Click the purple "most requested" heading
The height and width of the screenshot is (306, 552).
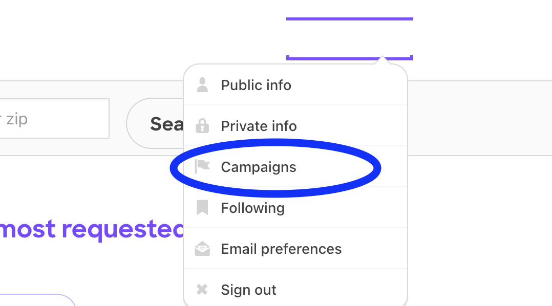point(92,229)
